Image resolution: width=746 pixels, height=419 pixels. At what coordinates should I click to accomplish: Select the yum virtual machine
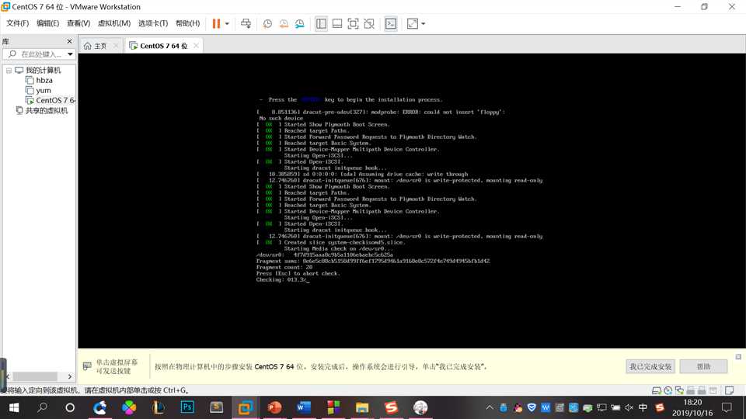coord(44,90)
